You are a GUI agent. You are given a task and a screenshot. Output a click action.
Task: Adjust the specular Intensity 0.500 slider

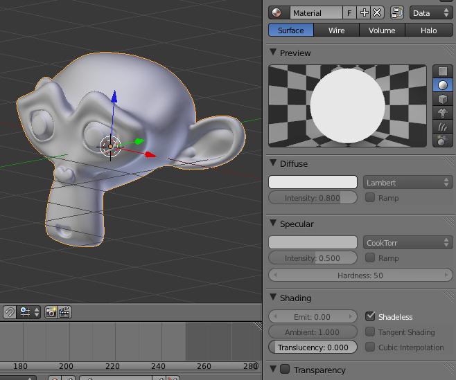pos(313,258)
